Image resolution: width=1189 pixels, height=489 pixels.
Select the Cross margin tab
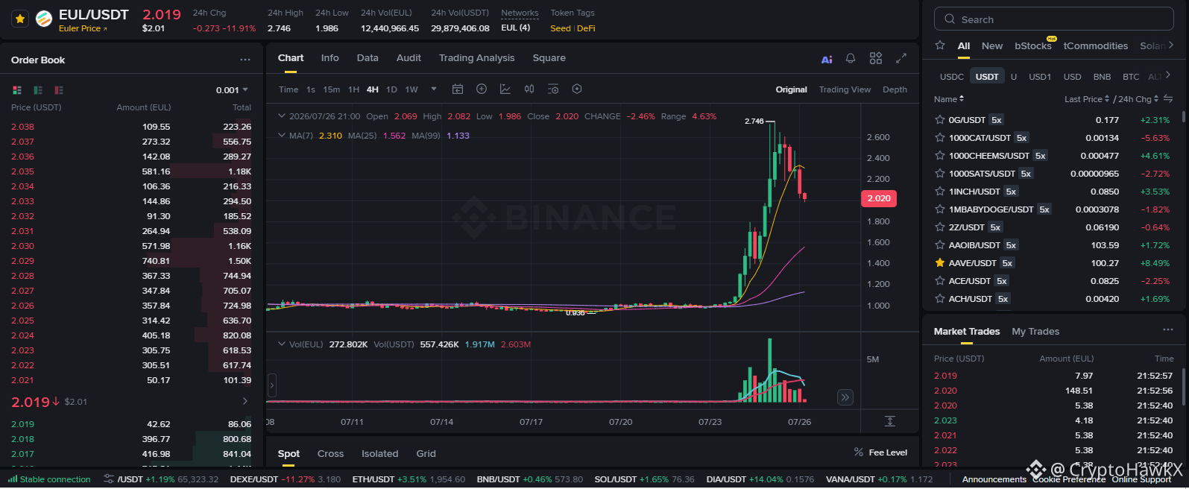[330, 454]
